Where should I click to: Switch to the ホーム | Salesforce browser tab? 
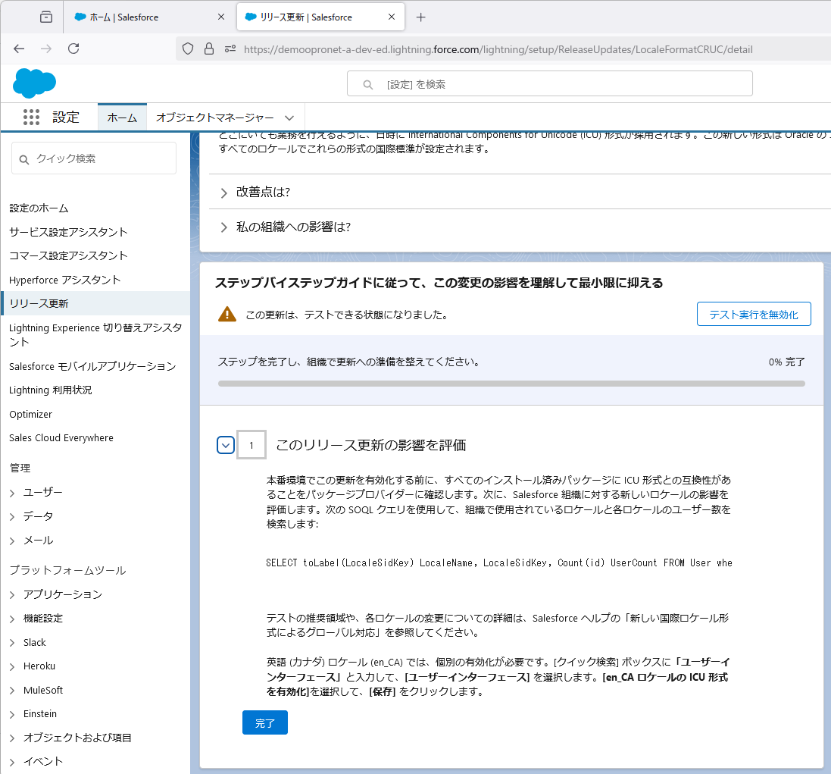pyautogui.click(x=144, y=17)
